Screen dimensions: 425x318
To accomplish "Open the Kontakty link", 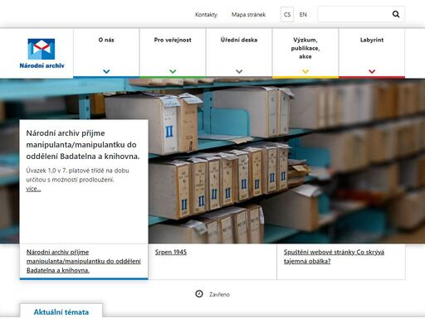I will [x=206, y=15].
